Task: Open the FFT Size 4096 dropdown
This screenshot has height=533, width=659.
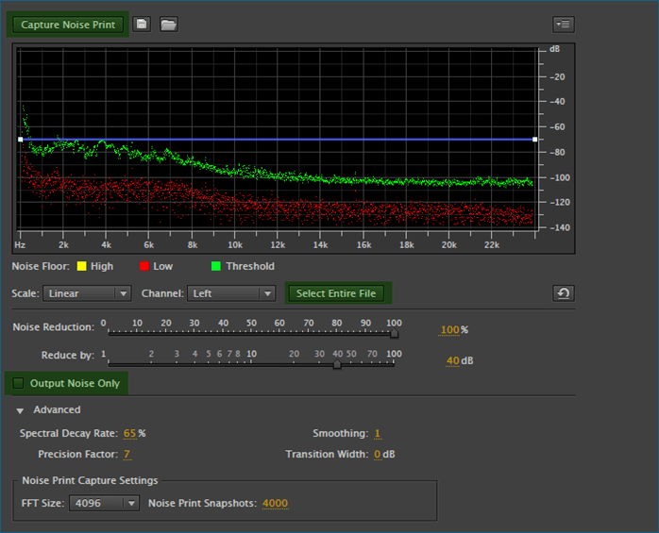Action: pos(104,504)
